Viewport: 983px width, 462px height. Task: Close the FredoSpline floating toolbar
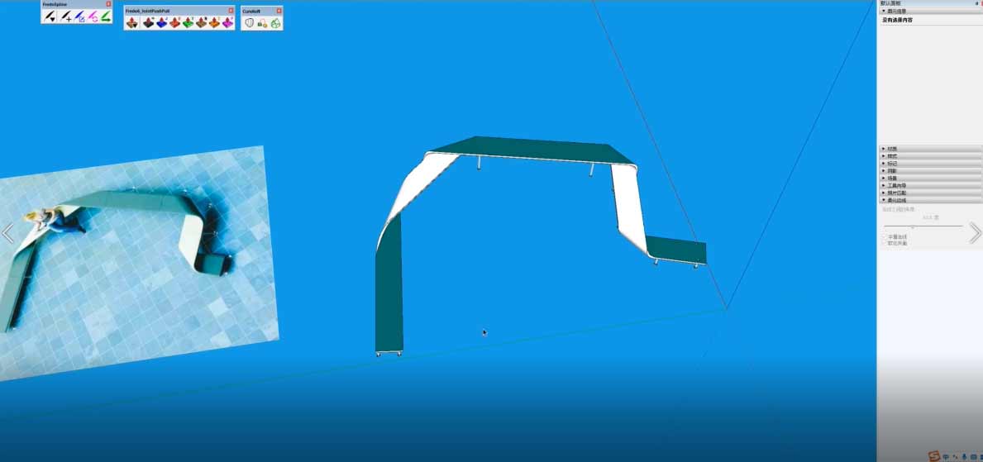coord(108,4)
